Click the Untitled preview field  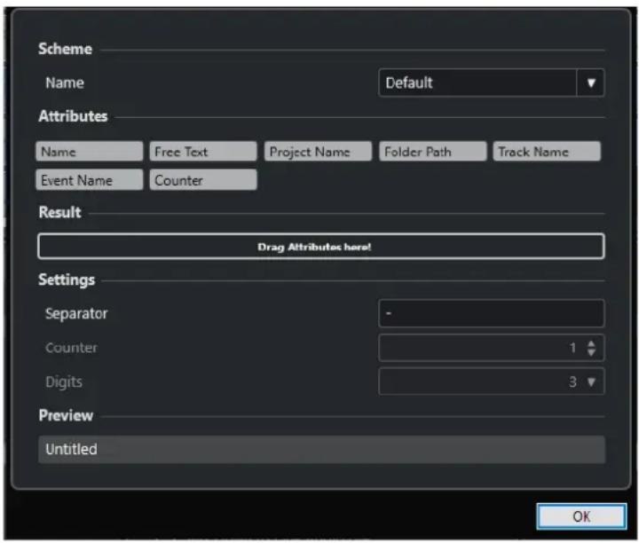click(x=321, y=449)
